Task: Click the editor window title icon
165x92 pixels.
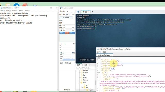Action: [x=98, y=49]
